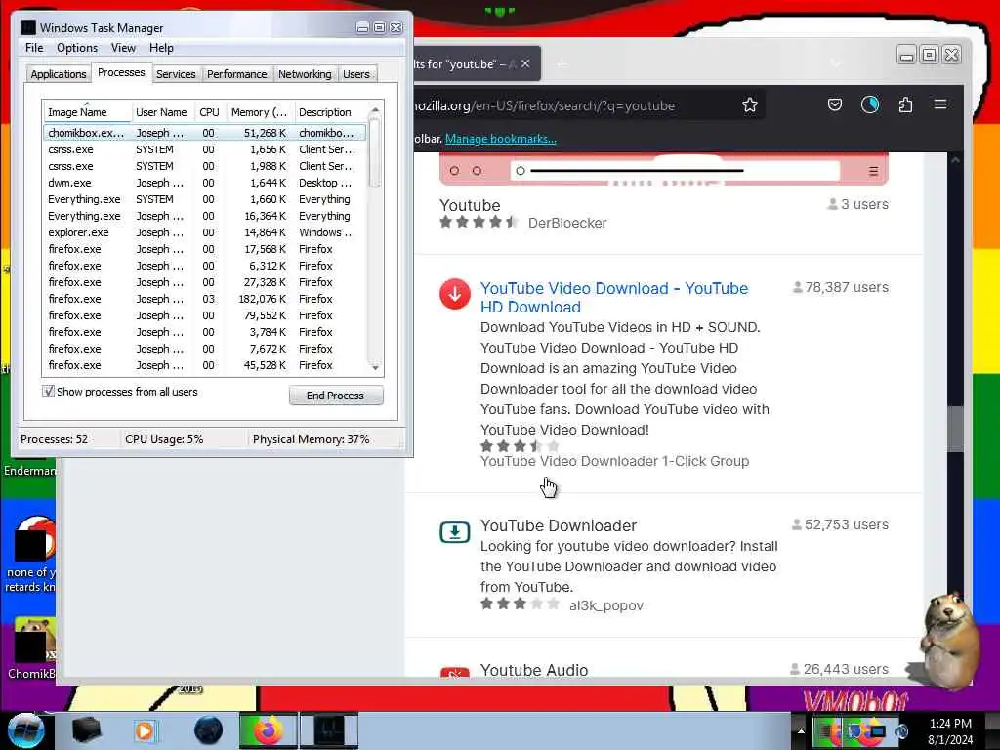Switch to the Users tab
Viewport: 1000px width, 750px height.
[355, 74]
